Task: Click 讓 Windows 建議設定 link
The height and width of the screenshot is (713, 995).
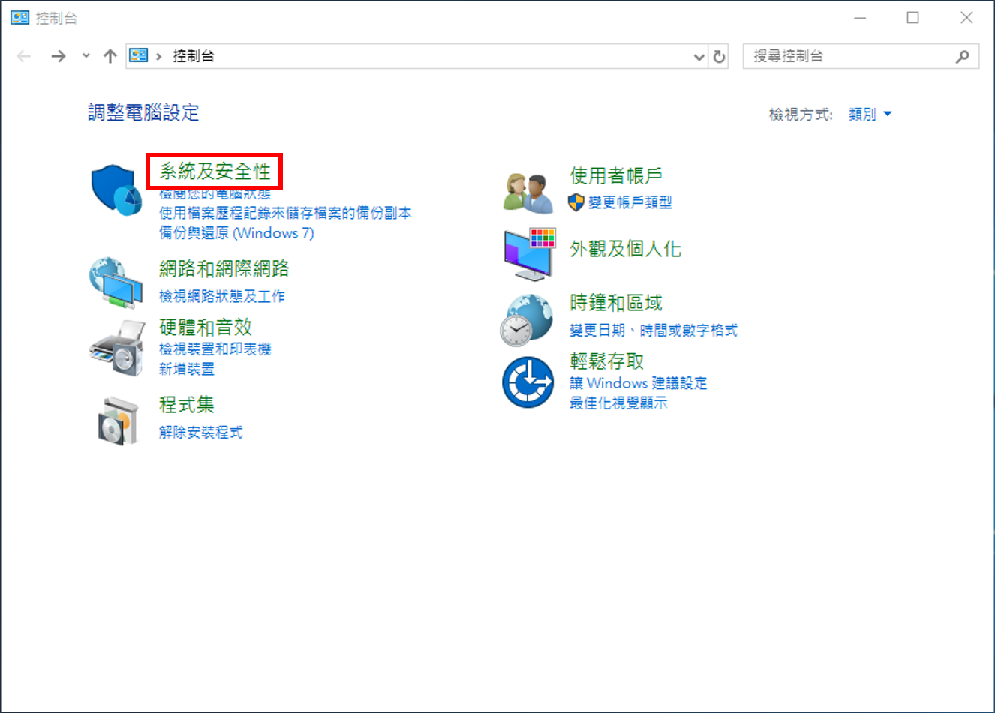Action: tap(639, 382)
